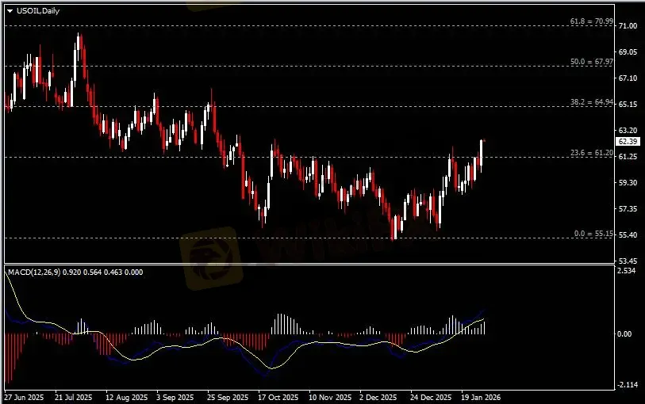Click the 17 Oct 2025 date label
645x404 pixels.
278,398
